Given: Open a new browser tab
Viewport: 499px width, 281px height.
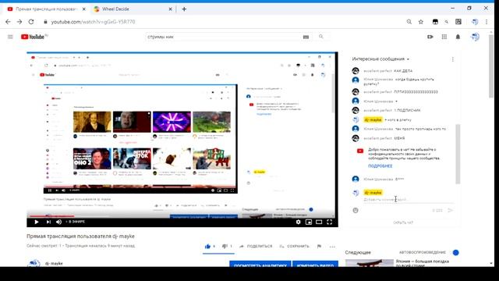Looking at the screenshot, I should 184,9.
